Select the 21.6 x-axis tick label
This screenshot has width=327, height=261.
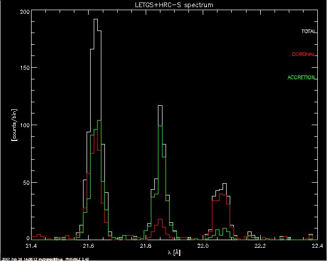pyautogui.click(x=89, y=246)
